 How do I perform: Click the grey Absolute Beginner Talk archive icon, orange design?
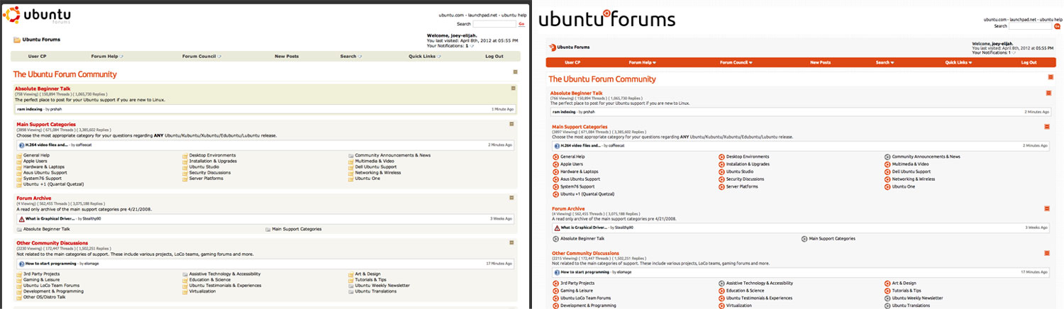[x=555, y=239]
